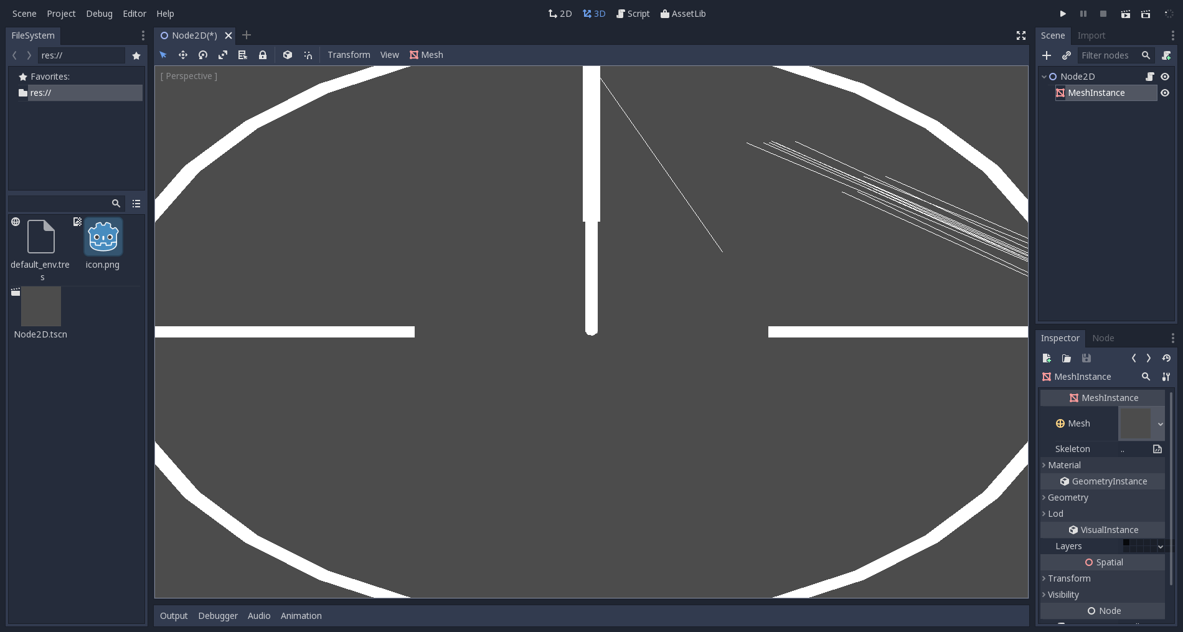Switch to Script workspace
Image resolution: width=1183 pixels, height=632 pixels.
(633, 14)
